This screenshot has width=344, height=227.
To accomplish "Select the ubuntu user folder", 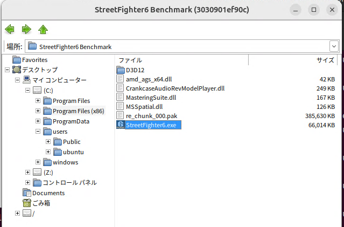I will tap(73, 152).
